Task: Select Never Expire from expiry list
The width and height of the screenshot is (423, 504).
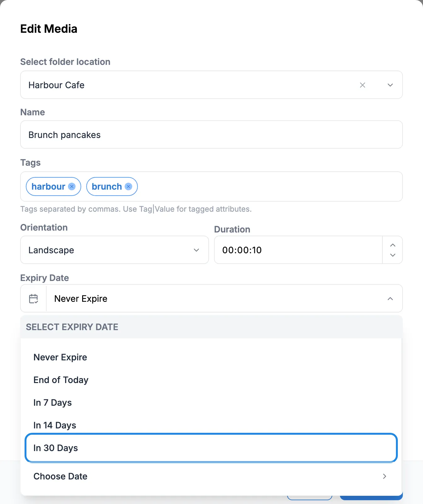Action: tap(211, 357)
